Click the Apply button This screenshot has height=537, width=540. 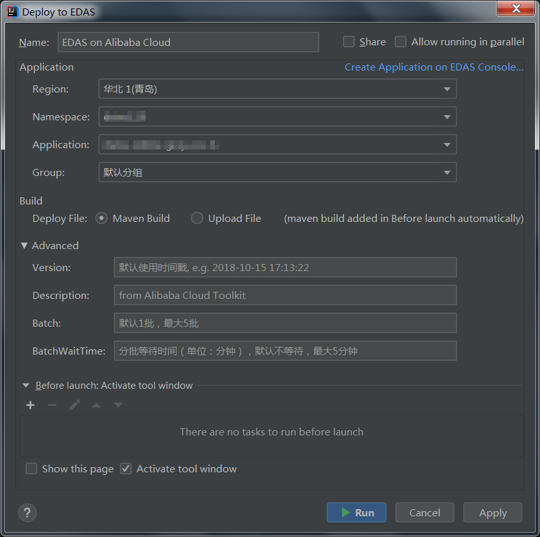pyautogui.click(x=493, y=512)
